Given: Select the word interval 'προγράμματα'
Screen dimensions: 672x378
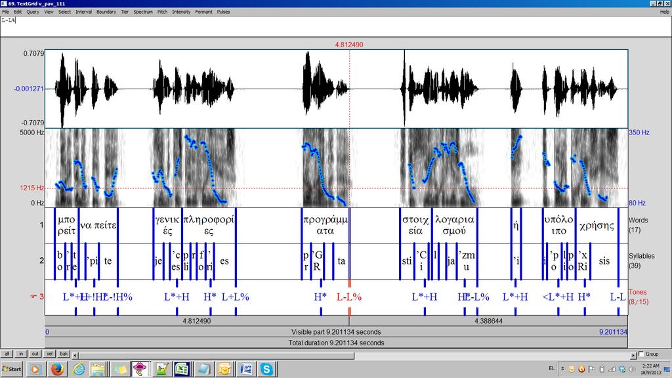Looking at the screenshot, I should (x=325, y=225).
